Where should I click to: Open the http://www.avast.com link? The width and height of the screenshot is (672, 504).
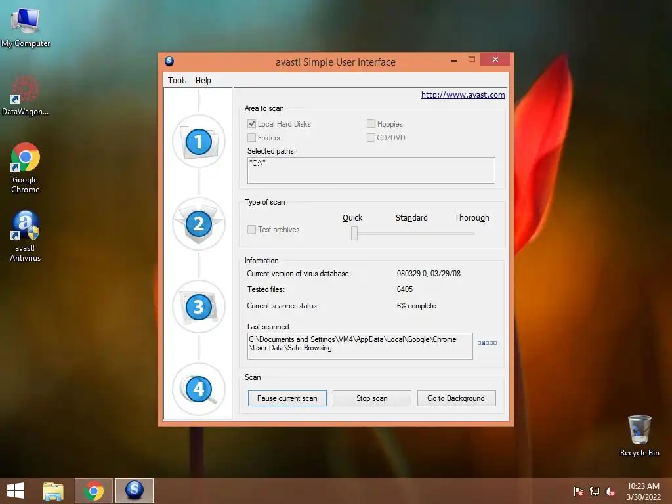463,94
